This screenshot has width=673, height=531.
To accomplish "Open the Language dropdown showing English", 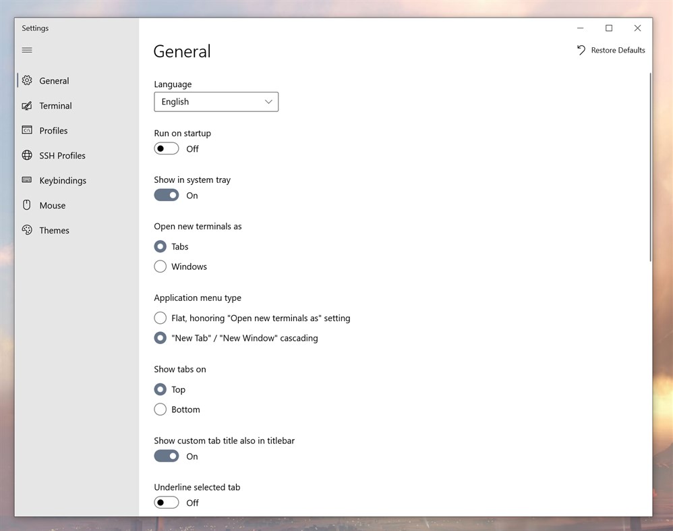I will [x=216, y=102].
